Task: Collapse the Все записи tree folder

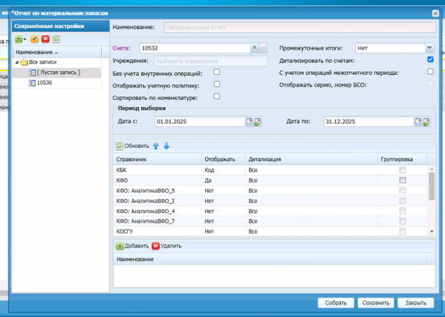Action: (x=17, y=62)
